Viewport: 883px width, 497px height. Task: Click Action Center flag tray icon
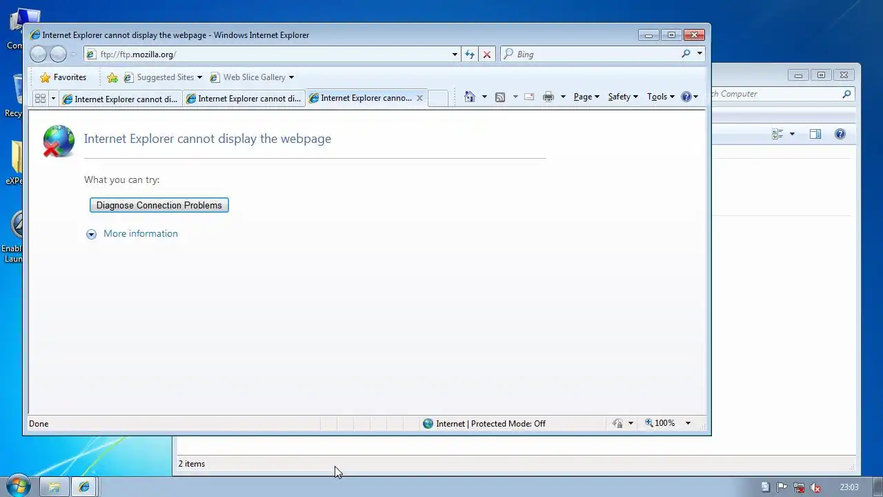coord(782,487)
